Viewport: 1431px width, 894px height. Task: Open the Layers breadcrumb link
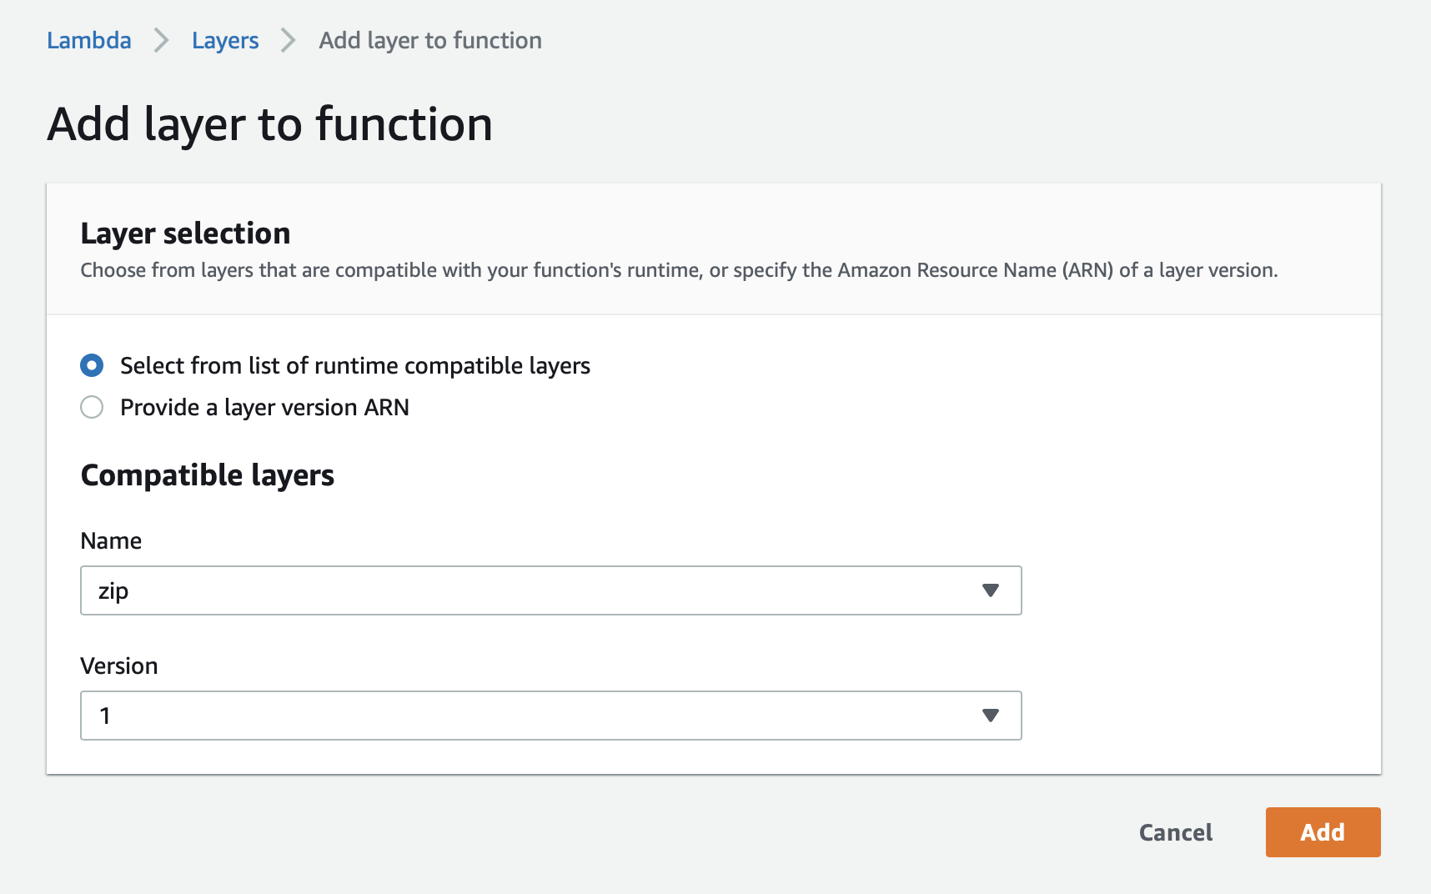[x=225, y=40]
